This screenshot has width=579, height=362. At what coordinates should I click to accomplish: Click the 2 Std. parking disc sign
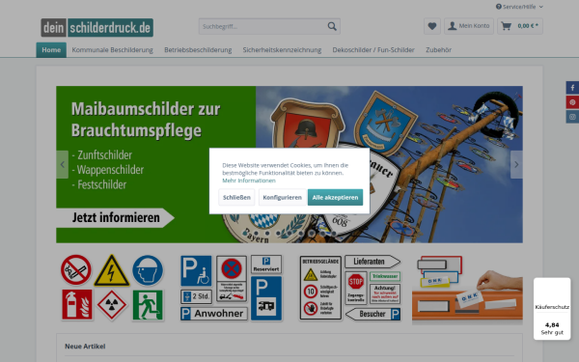(x=197, y=296)
